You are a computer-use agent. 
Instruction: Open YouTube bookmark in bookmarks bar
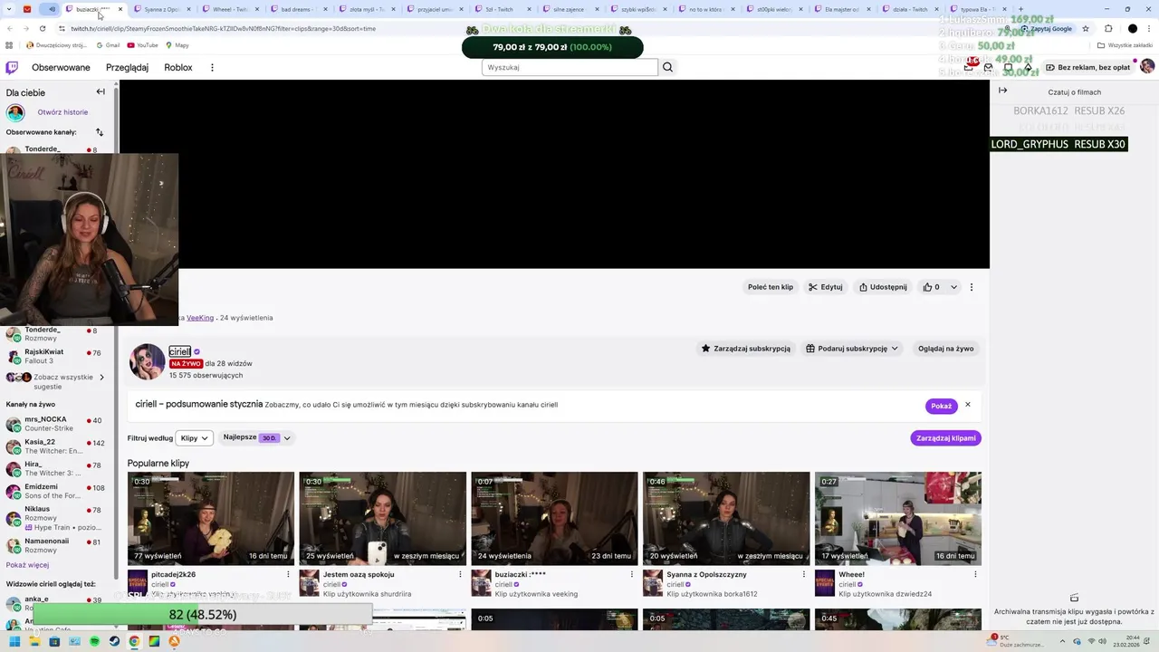(142, 45)
